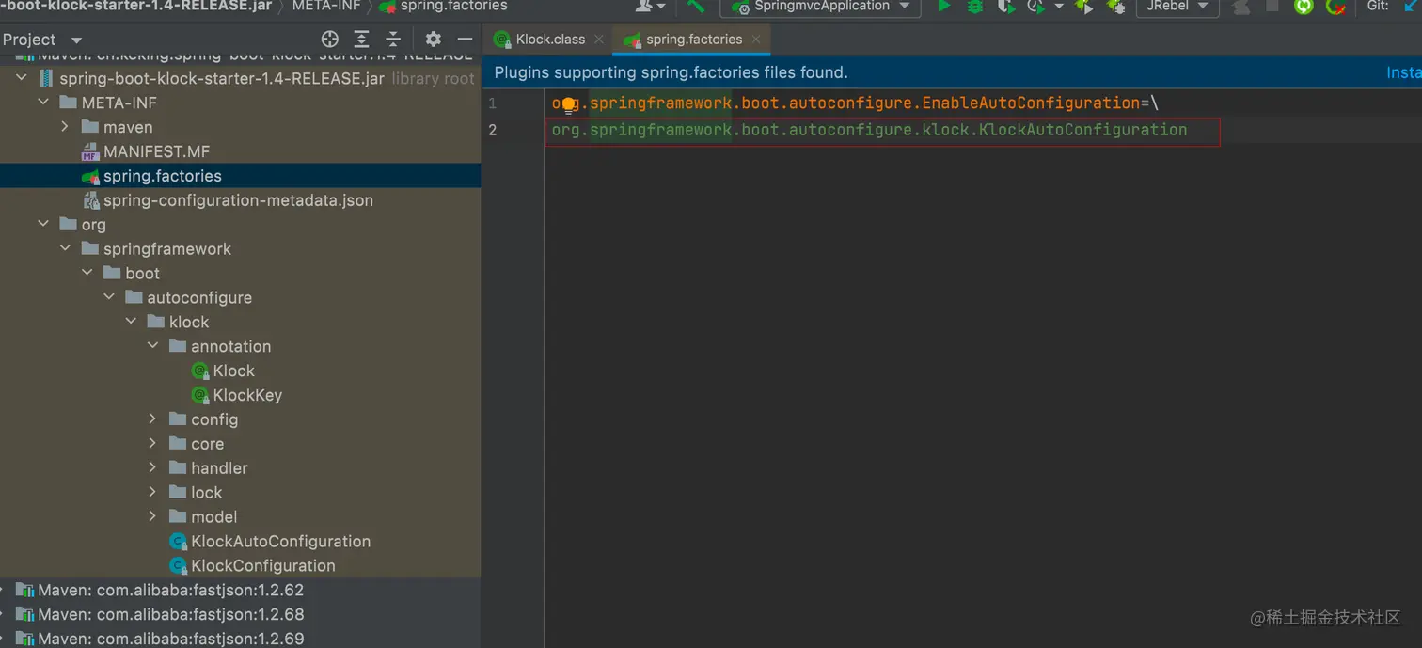
Task: Expand the handler folder
Action: tap(152, 468)
